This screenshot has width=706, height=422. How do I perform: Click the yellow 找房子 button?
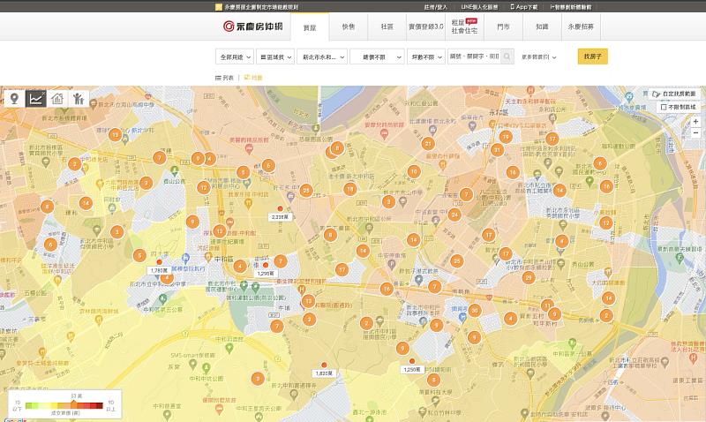point(592,57)
